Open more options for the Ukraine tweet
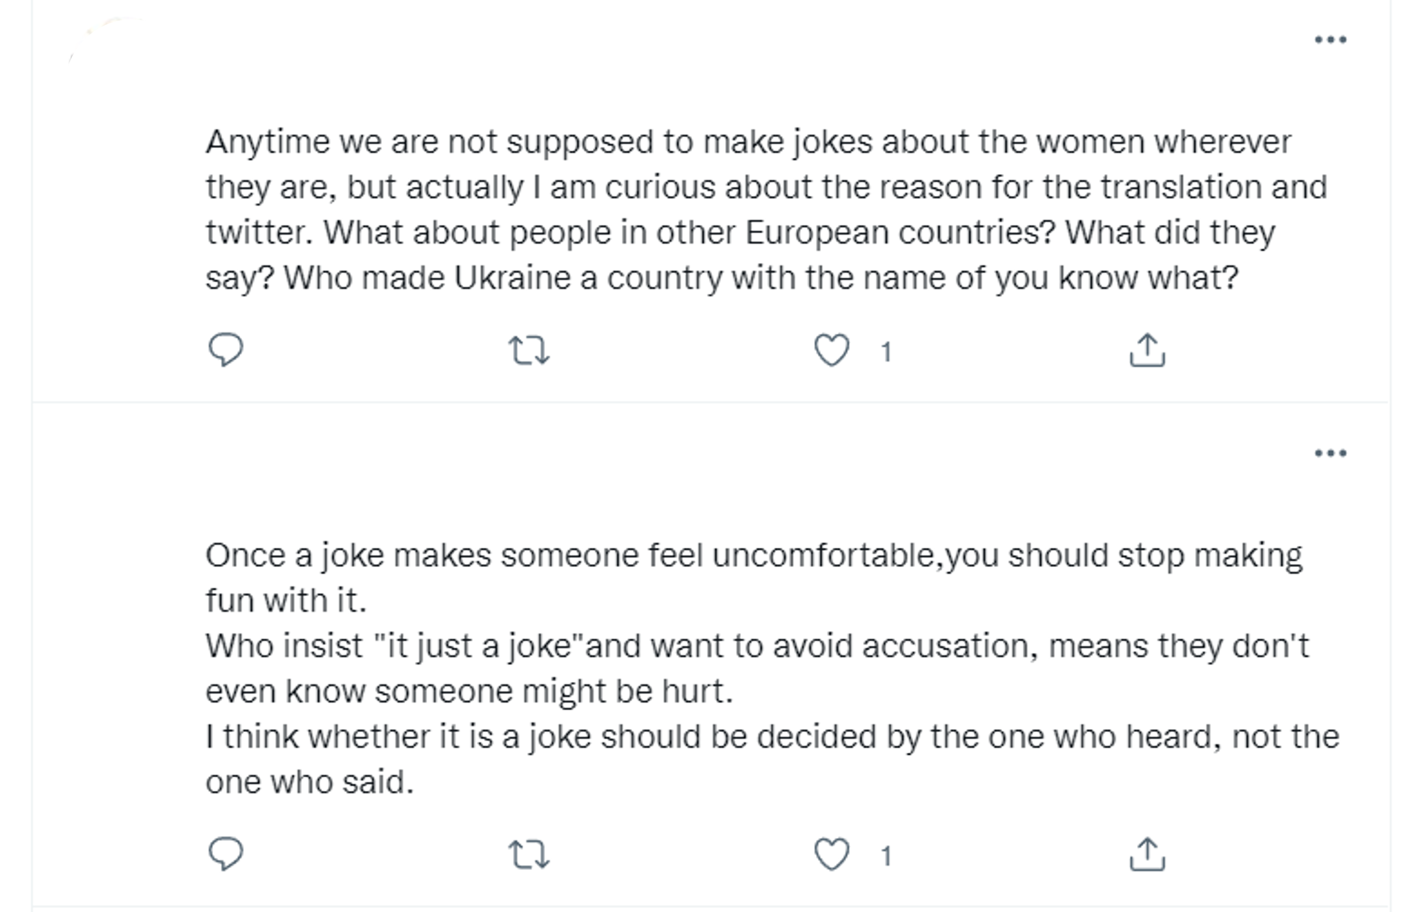Viewport: 1401px width, 912px height. 1330,40
